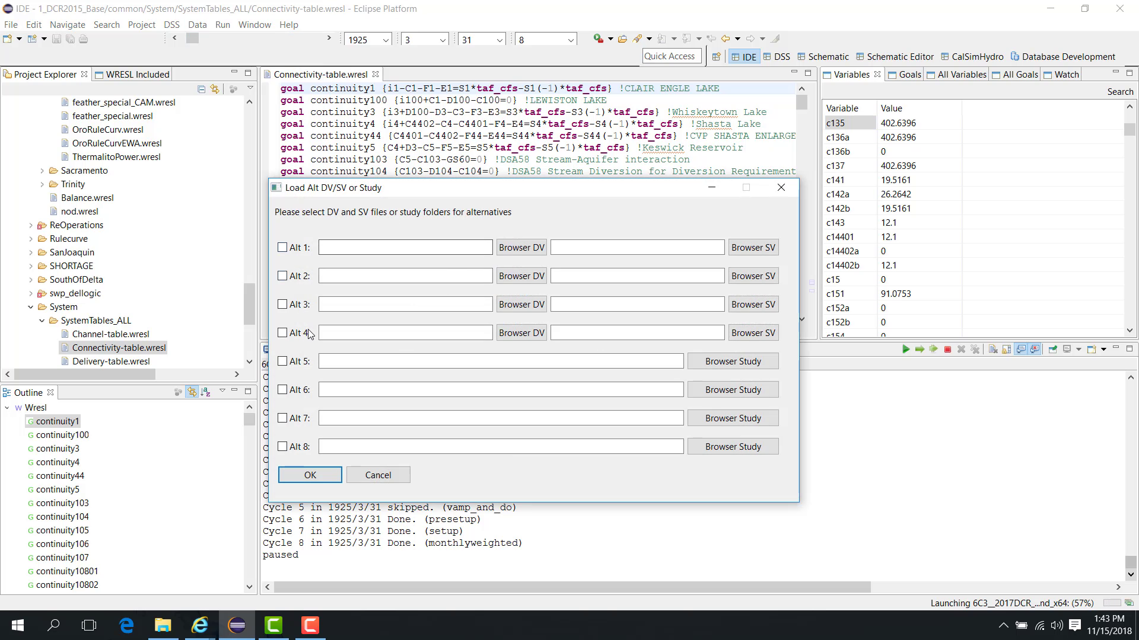Click the Open Console icon

pyautogui.click(x=1092, y=349)
